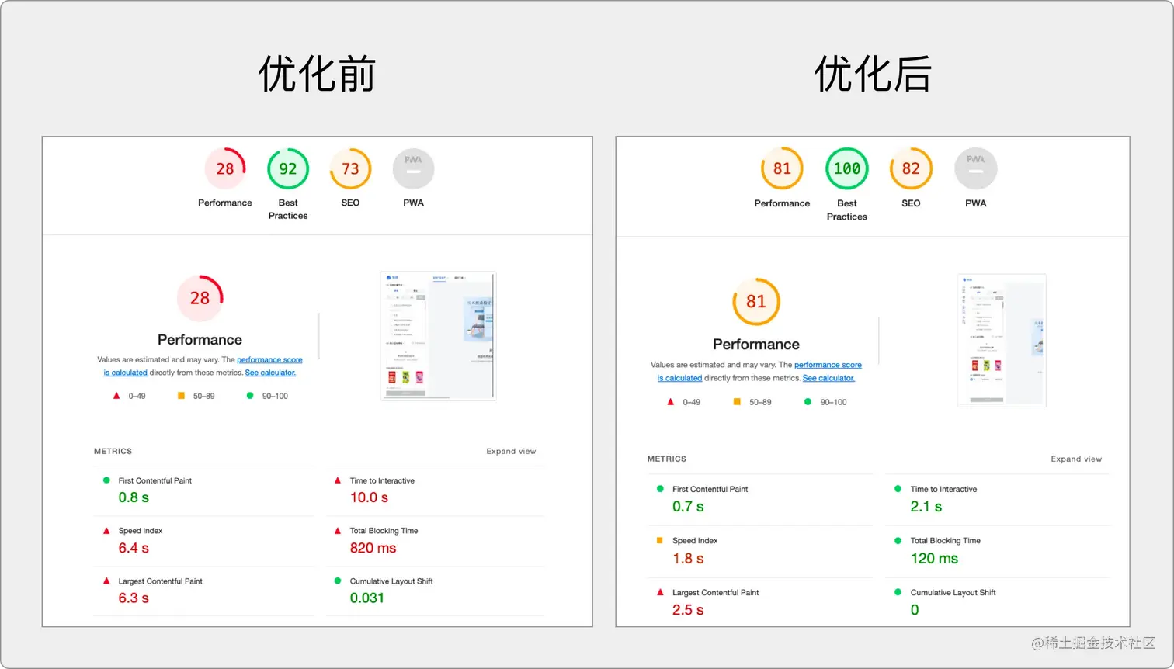The image size is (1174, 669).
Task: Click the Performance score gauge showing 28
Action: tap(224, 168)
